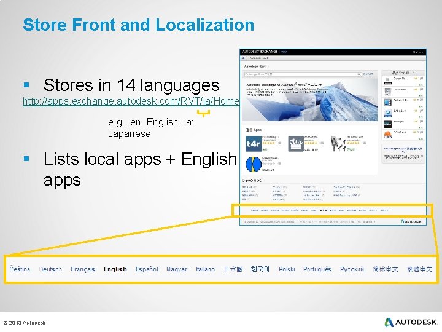Select Magyar in the enlarged language strip

tap(177, 269)
